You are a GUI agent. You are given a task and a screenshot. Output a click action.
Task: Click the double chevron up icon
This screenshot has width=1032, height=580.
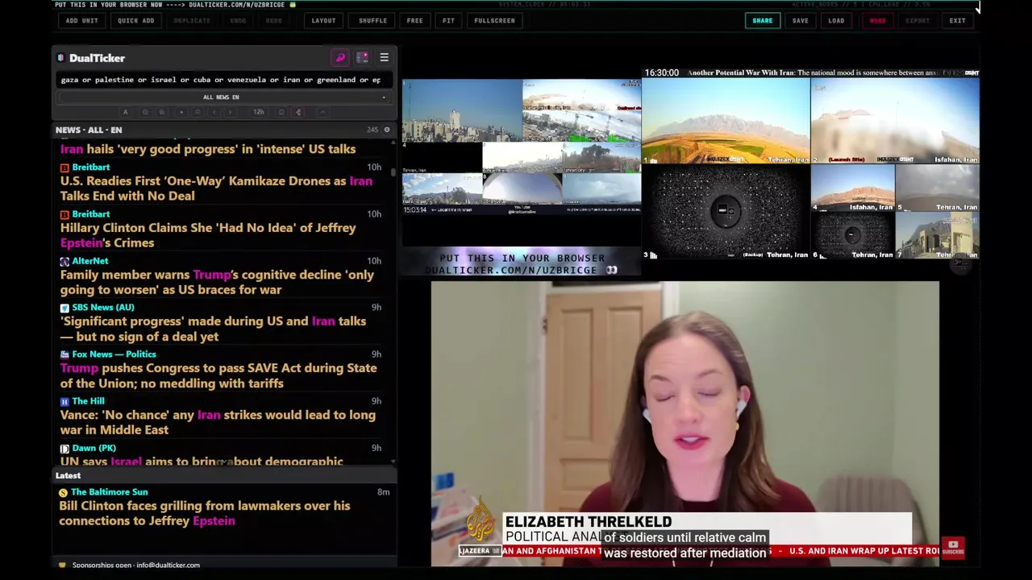[x=198, y=112]
